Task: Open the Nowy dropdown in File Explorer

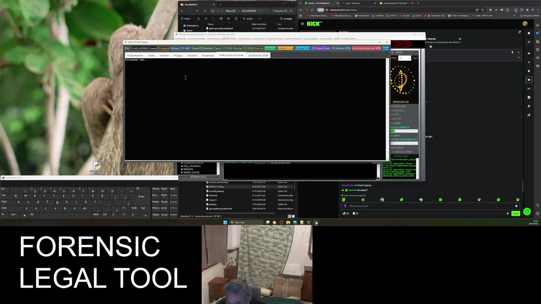Action: pos(186,19)
